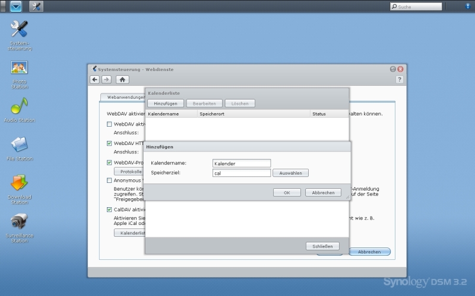Open Audio Station
The image size is (475, 296).
pos(20,107)
